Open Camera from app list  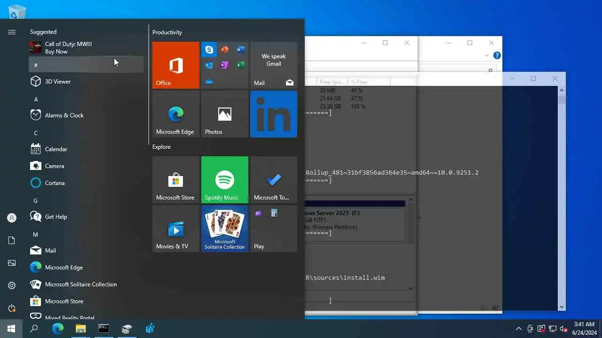tap(87, 166)
